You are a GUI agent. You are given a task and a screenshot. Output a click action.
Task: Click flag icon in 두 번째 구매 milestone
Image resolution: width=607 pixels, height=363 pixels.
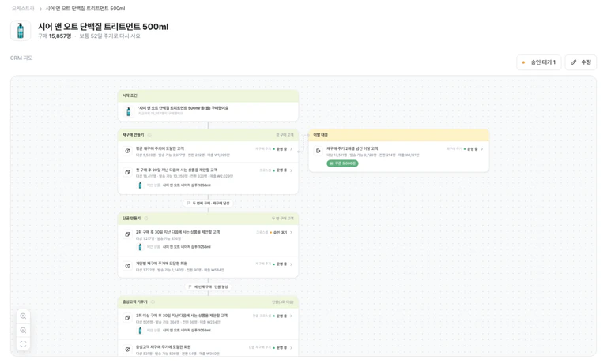(189, 203)
